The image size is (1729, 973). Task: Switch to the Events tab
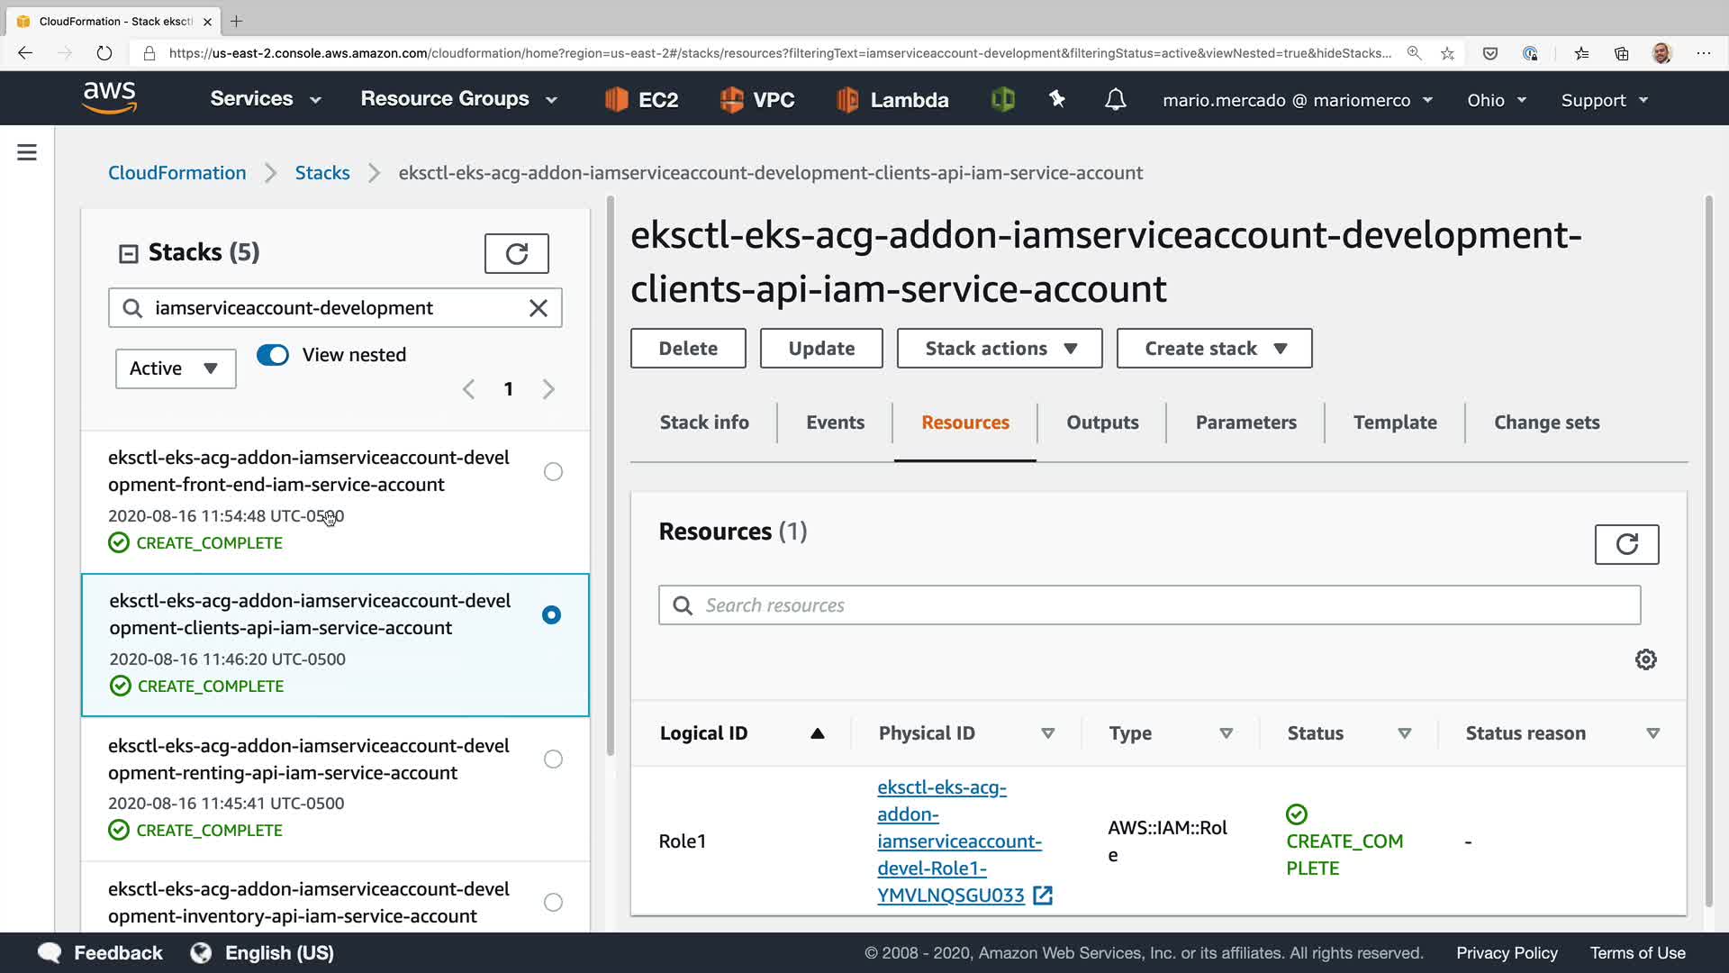(835, 423)
